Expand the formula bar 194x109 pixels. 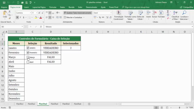192,27
